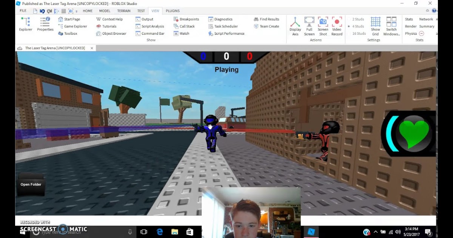
Task: Click the Object Browser icon
Action: tap(99, 34)
